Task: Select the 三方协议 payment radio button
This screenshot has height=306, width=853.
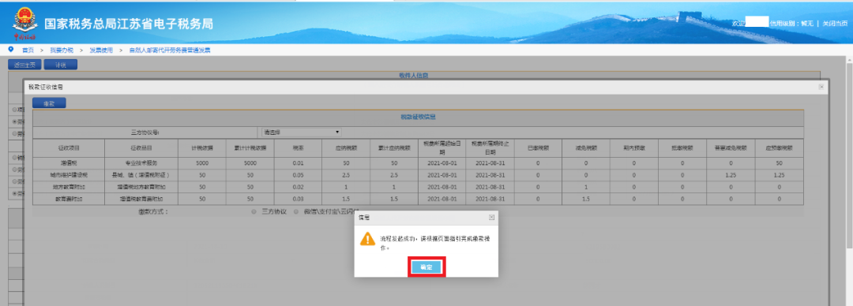Action: click(254, 212)
